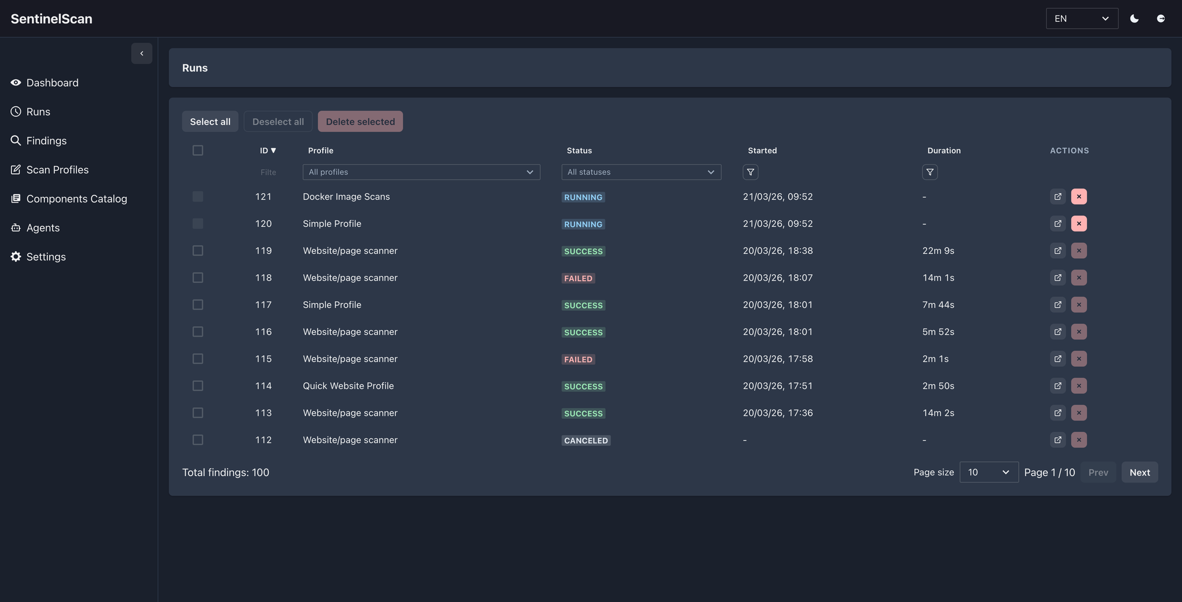Click the Select all button
This screenshot has width=1182, height=602.
pos(210,122)
